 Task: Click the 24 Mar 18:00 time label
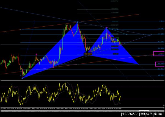pos(18,109)
